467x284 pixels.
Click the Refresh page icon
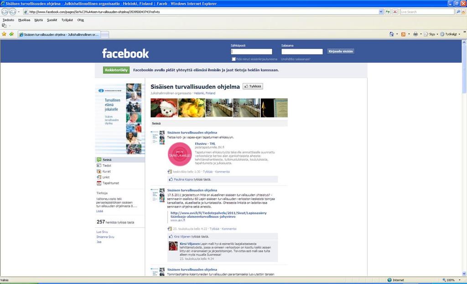click(388, 11)
